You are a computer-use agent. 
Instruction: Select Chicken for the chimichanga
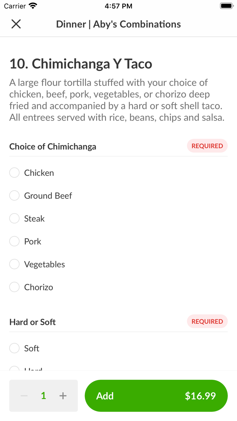(x=15, y=173)
